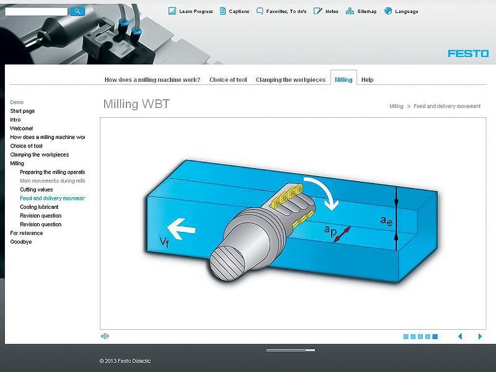496x372 pixels.
Task: Click the search input field
Action: point(37,11)
